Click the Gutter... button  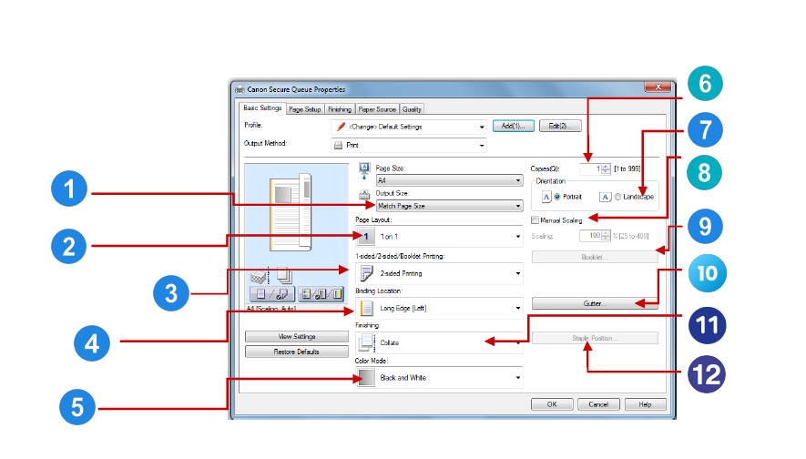(595, 301)
